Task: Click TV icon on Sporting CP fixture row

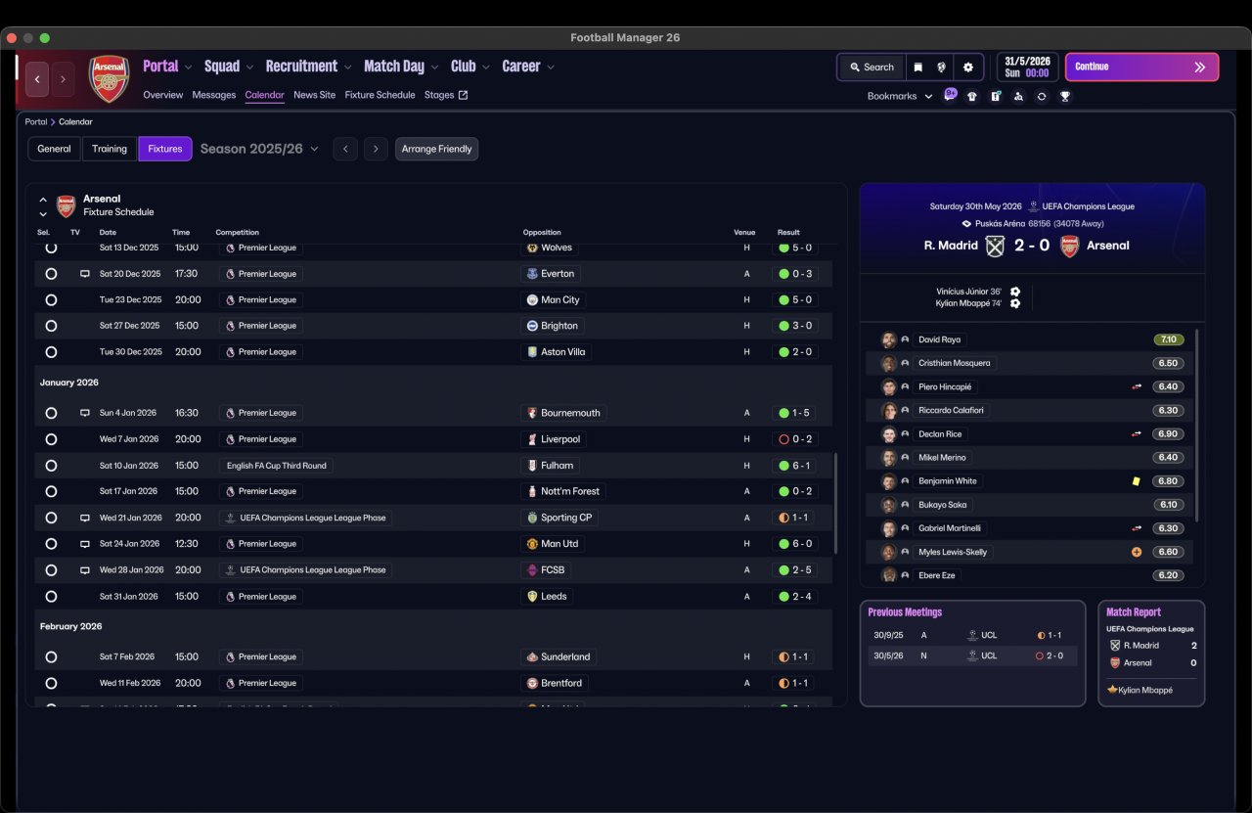Action: pyautogui.click(x=85, y=518)
